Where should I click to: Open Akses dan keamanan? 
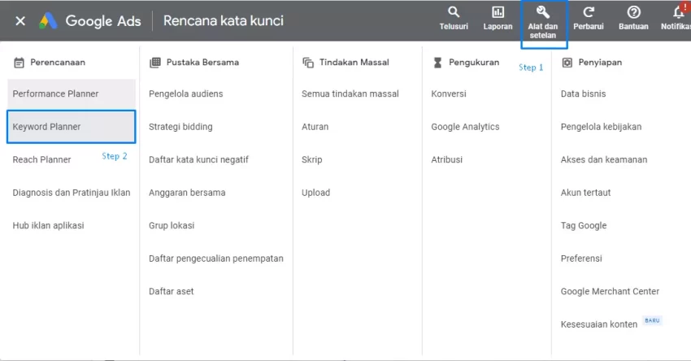(x=604, y=159)
